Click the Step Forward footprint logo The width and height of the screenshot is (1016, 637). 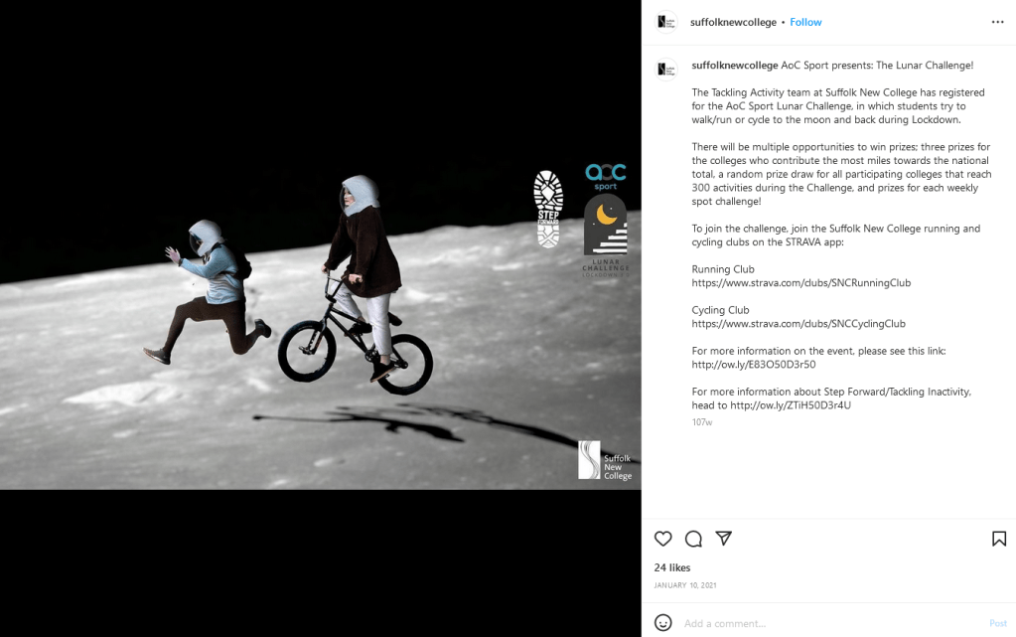click(548, 209)
